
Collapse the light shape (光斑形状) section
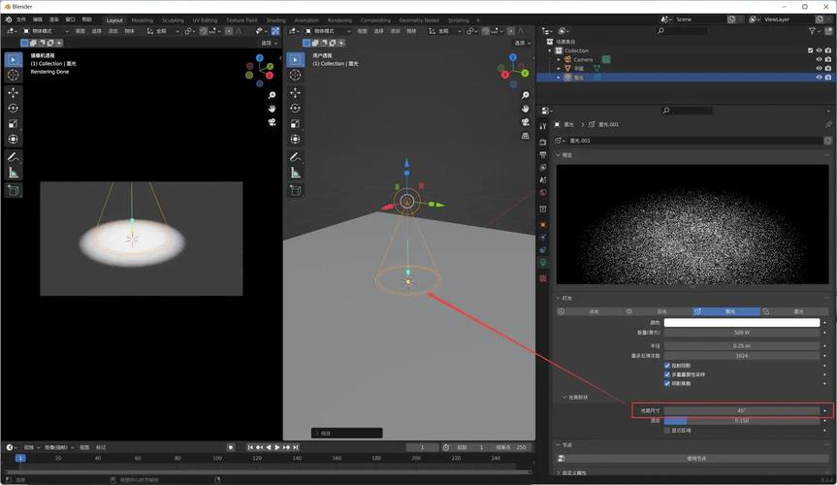[x=565, y=397]
